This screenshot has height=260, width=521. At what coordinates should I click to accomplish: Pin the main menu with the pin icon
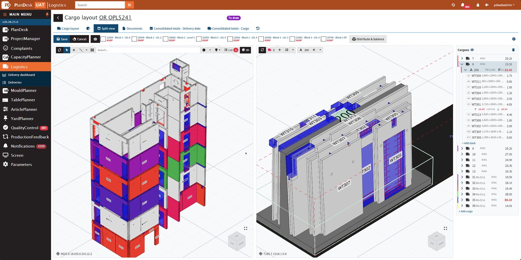click(47, 14)
